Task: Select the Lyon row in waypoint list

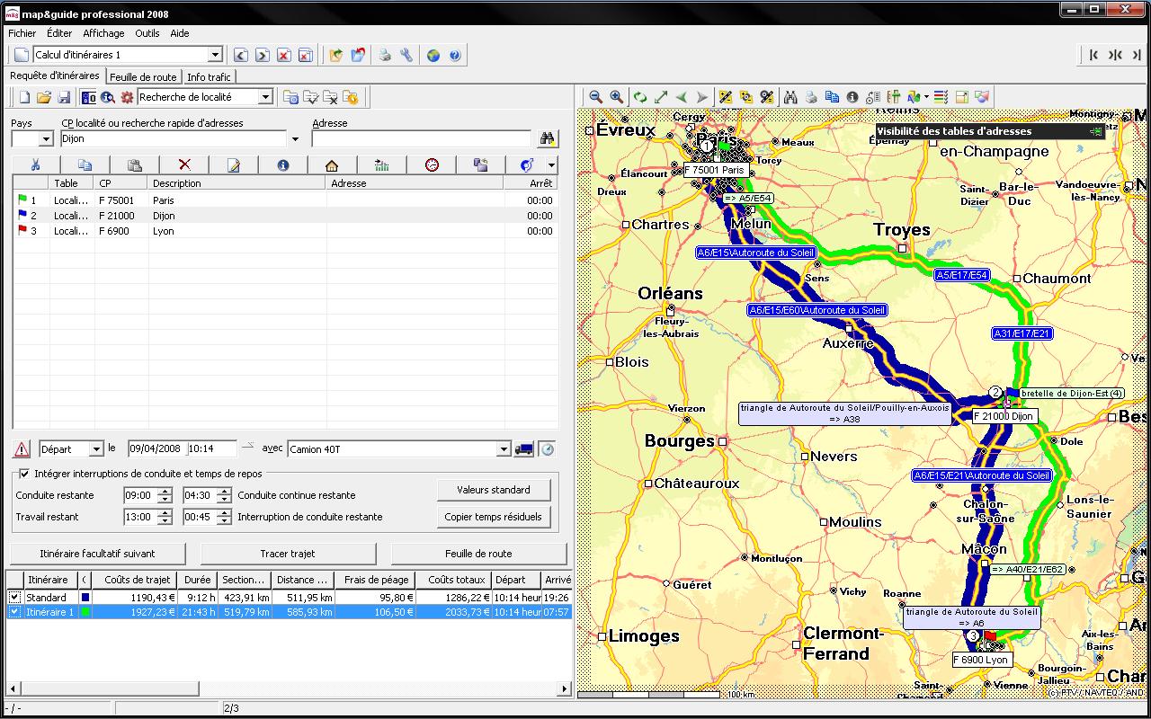Action: [x=285, y=231]
